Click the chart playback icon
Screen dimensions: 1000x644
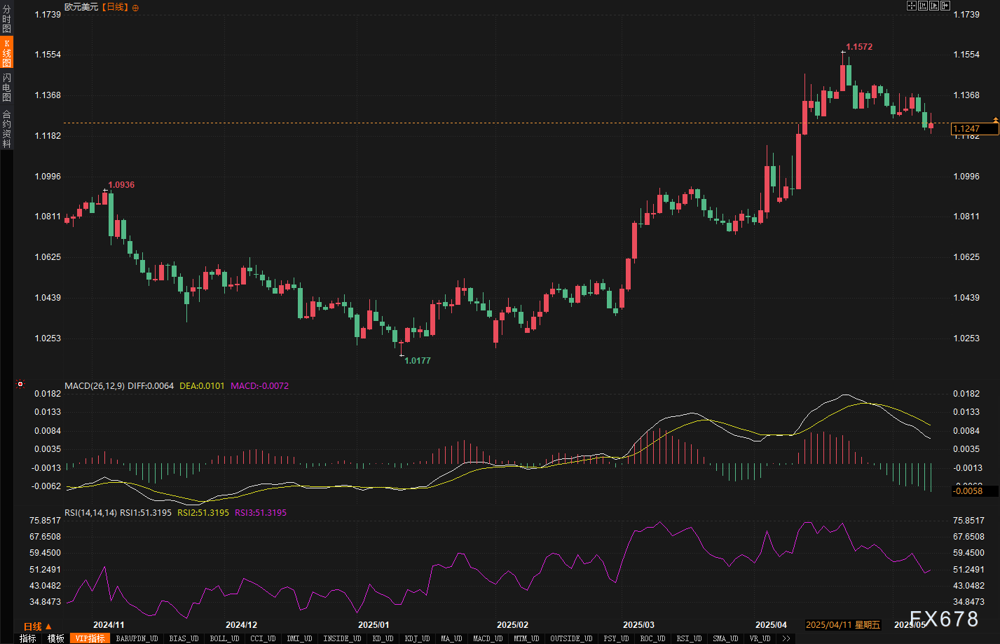click(x=933, y=6)
